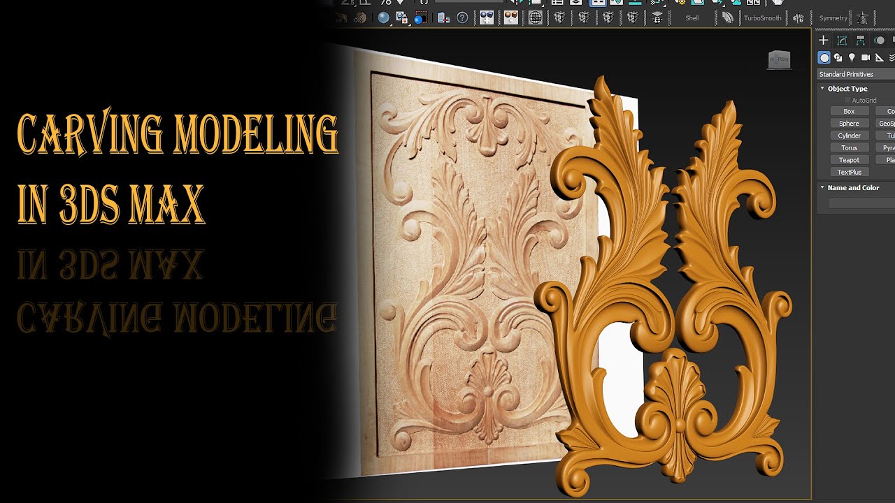Click the Box primitive button
Image resolution: width=895 pixels, height=503 pixels.
click(x=849, y=111)
